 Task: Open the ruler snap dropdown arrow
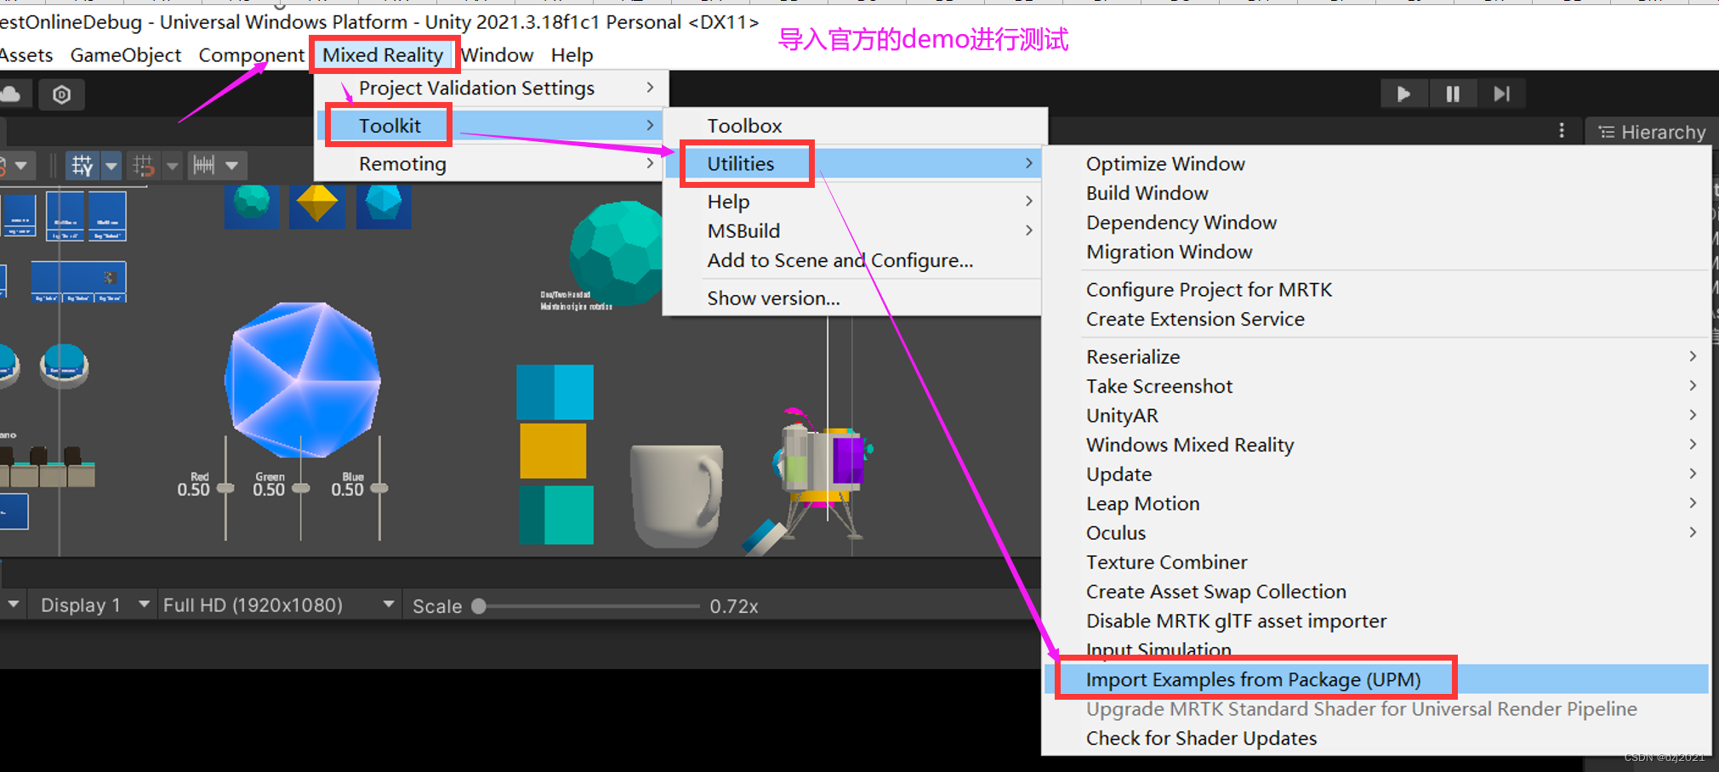pos(232,165)
